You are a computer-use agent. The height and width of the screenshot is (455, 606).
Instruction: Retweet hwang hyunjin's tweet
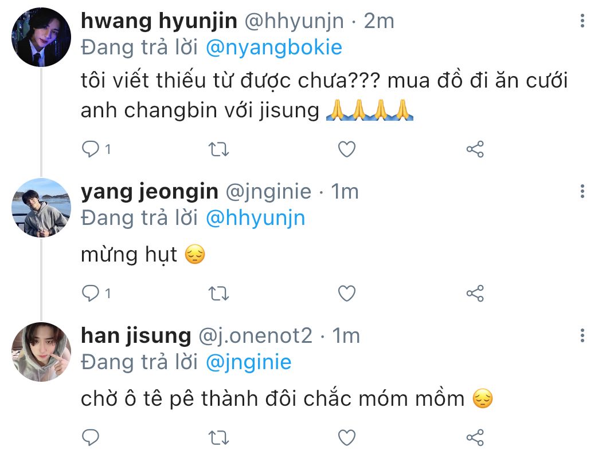tap(219, 149)
